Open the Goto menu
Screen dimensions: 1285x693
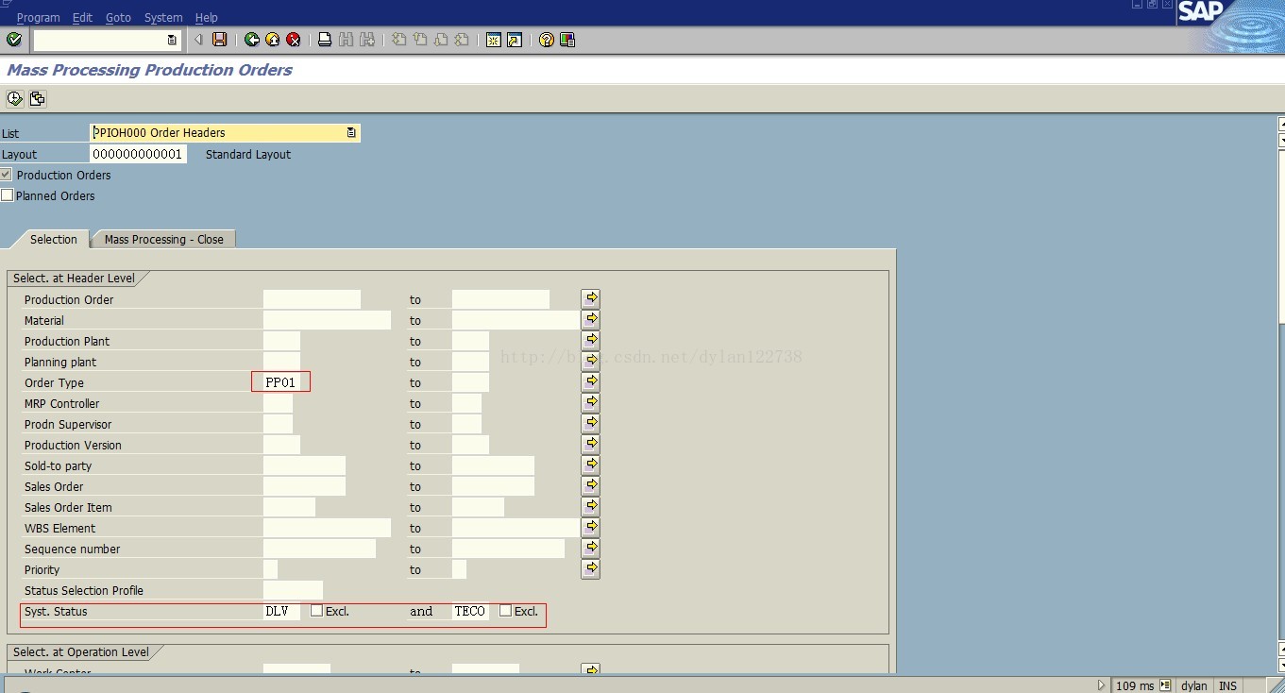[118, 17]
